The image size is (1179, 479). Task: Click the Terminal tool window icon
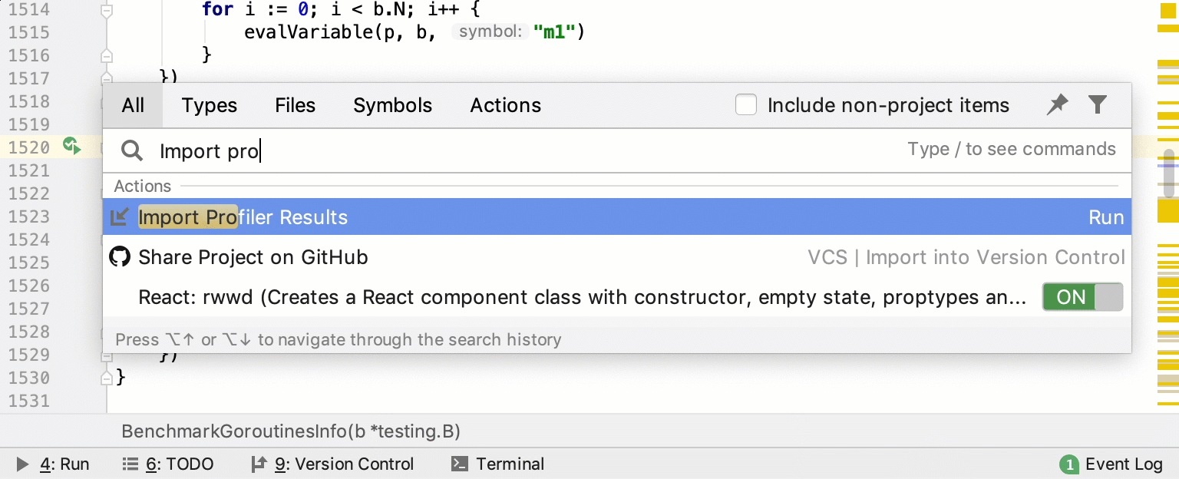[x=460, y=464]
